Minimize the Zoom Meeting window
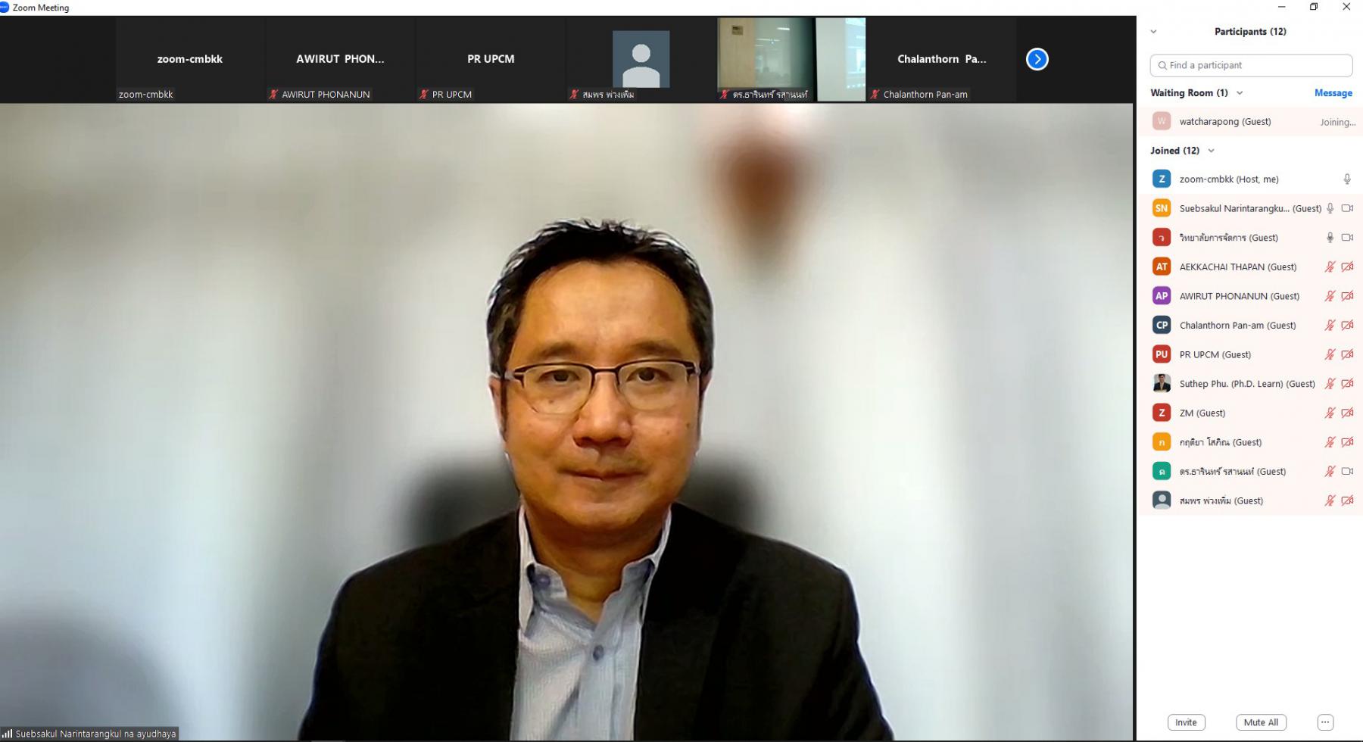This screenshot has height=742, width=1363. (1281, 7)
